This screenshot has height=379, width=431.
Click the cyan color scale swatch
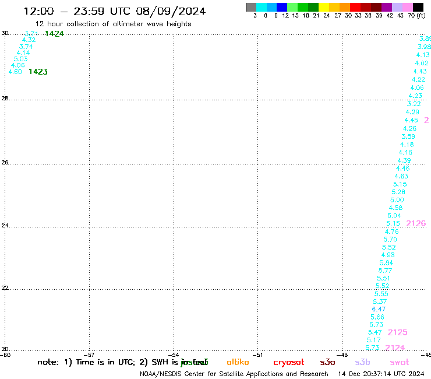click(x=261, y=7)
